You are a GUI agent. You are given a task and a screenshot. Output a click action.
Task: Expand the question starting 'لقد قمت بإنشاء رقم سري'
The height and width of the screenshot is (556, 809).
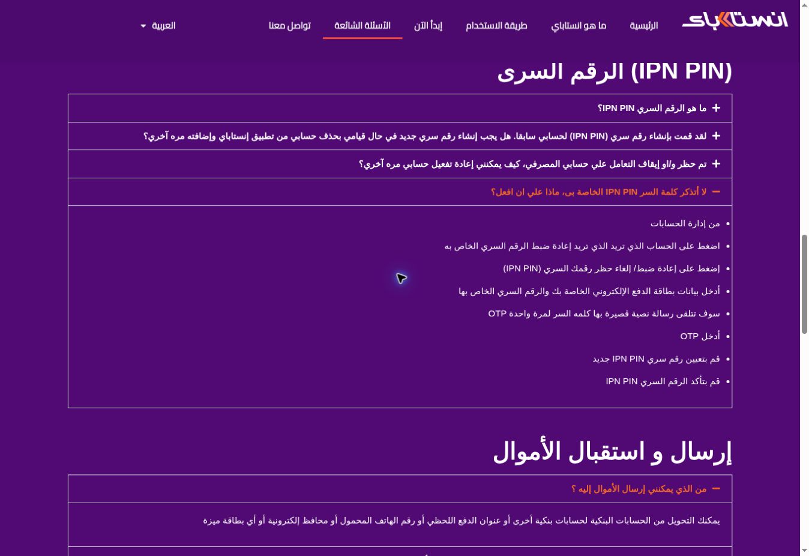(400, 136)
